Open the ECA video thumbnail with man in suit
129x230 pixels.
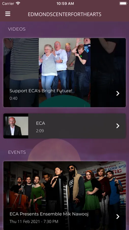tap(16, 126)
